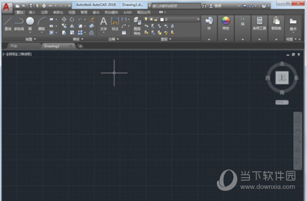Expand the Annotation (注释) panel
The width and height of the screenshot is (307, 201).
point(114,39)
